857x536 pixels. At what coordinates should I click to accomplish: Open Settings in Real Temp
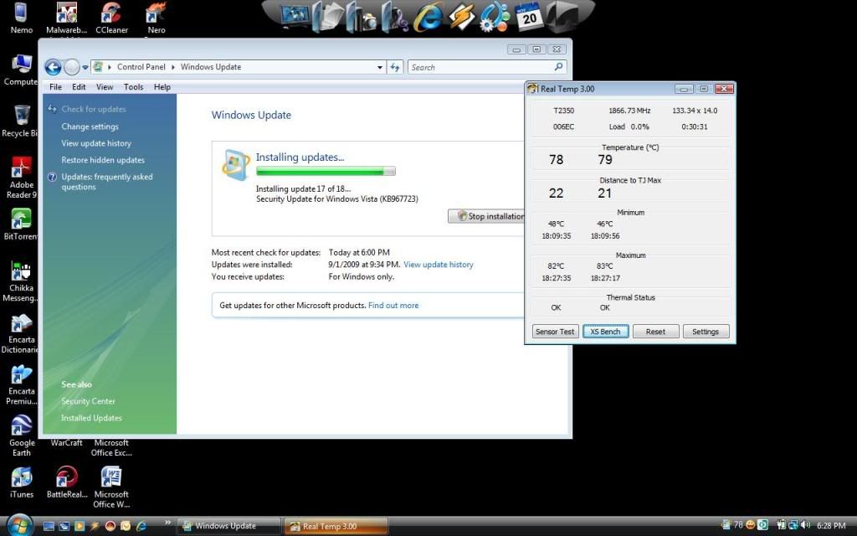pyautogui.click(x=705, y=332)
